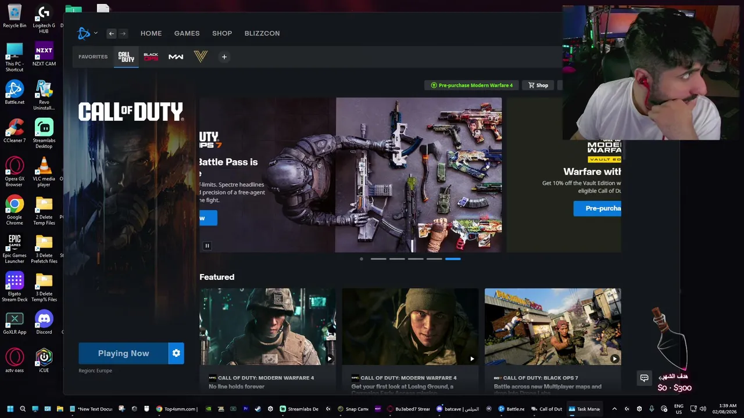Switch to the GAMES tab
This screenshot has width=744, height=418.
(187, 34)
